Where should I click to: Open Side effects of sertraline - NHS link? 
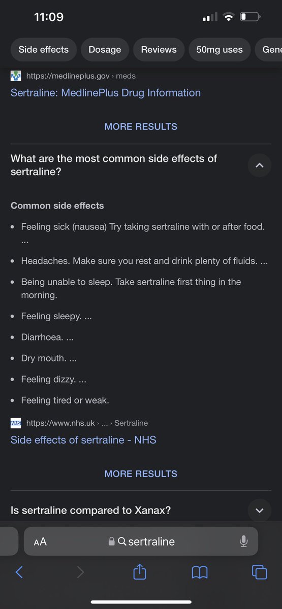click(x=83, y=440)
